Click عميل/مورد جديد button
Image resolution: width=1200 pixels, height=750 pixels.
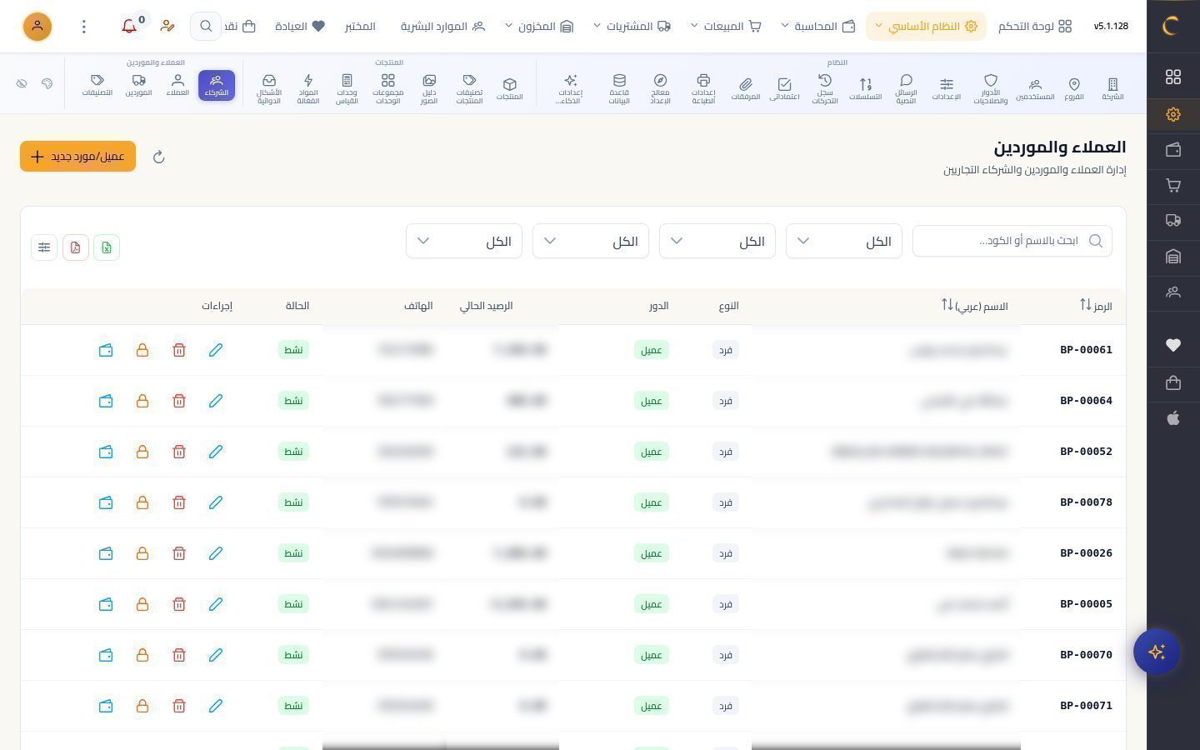pyautogui.click(x=77, y=157)
